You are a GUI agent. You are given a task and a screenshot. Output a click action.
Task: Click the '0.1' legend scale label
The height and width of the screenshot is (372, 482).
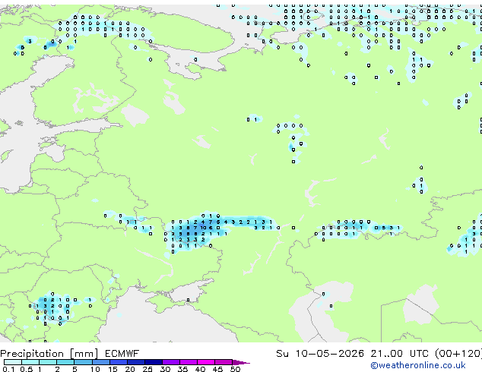[x=8, y=369]
